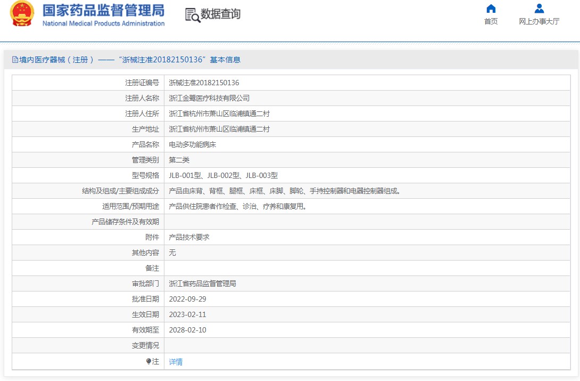Open 网上办事大厅 user icon
The width and height of the screenshot is (580, 381).
(x=539, y=9)
